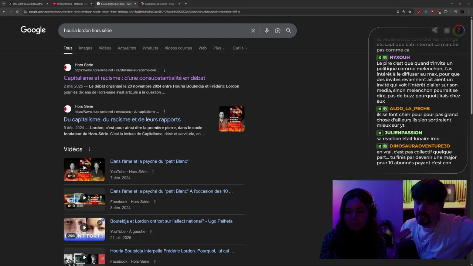Clear the search box text

click(253, 31)
